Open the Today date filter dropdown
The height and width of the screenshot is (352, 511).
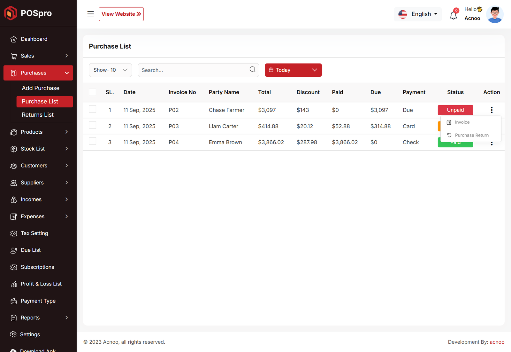tap(293, 70)
